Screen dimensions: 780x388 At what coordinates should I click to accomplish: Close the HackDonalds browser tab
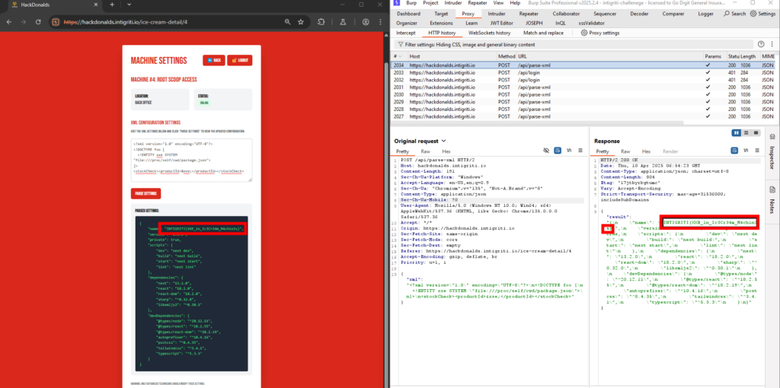point(97,5)
